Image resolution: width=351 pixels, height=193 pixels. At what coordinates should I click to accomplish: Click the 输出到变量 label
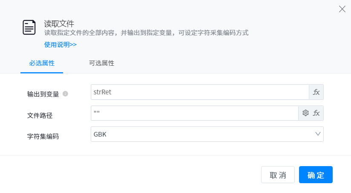coord(43,94)
